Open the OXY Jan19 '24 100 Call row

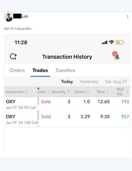point(67,120)
